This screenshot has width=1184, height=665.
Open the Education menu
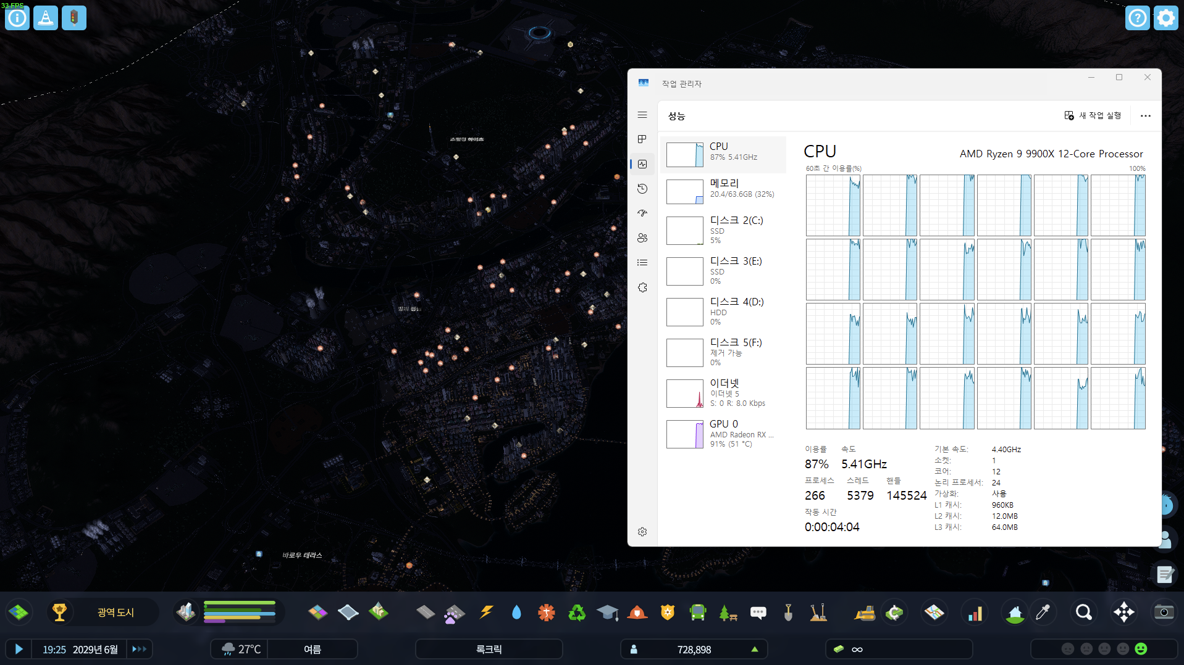tap(607, 612)
